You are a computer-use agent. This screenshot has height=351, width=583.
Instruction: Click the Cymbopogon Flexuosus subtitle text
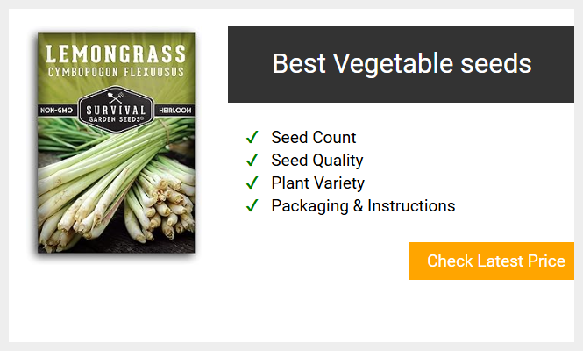click(116, 72)
